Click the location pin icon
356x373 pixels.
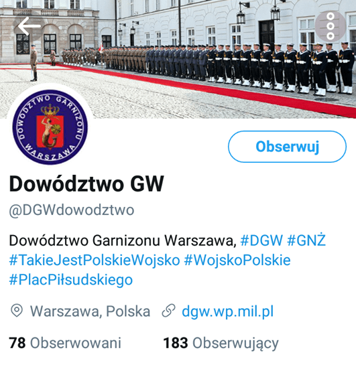coord(17,311)
